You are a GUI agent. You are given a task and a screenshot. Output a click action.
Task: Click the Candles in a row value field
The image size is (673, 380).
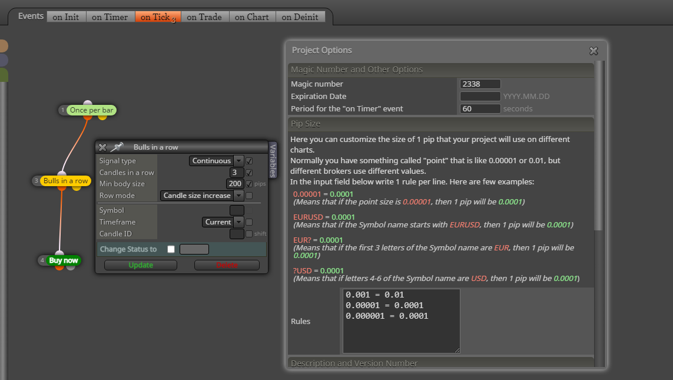[237, 172]
